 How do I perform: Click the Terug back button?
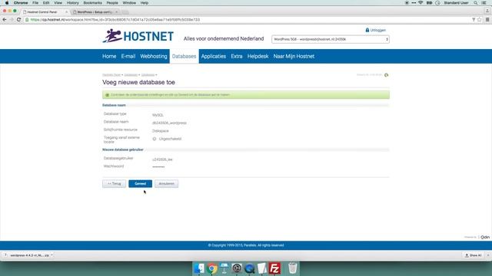click(115, 184)
